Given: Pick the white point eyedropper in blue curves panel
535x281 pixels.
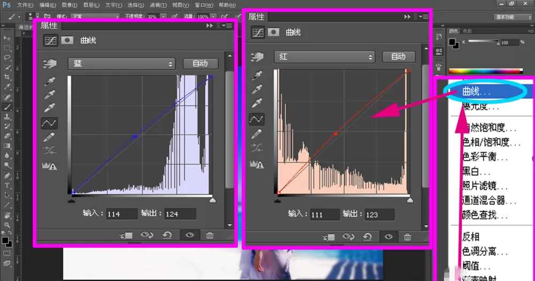Looking at the screenshot, I should pyautogui.click(x=50, y=107).
